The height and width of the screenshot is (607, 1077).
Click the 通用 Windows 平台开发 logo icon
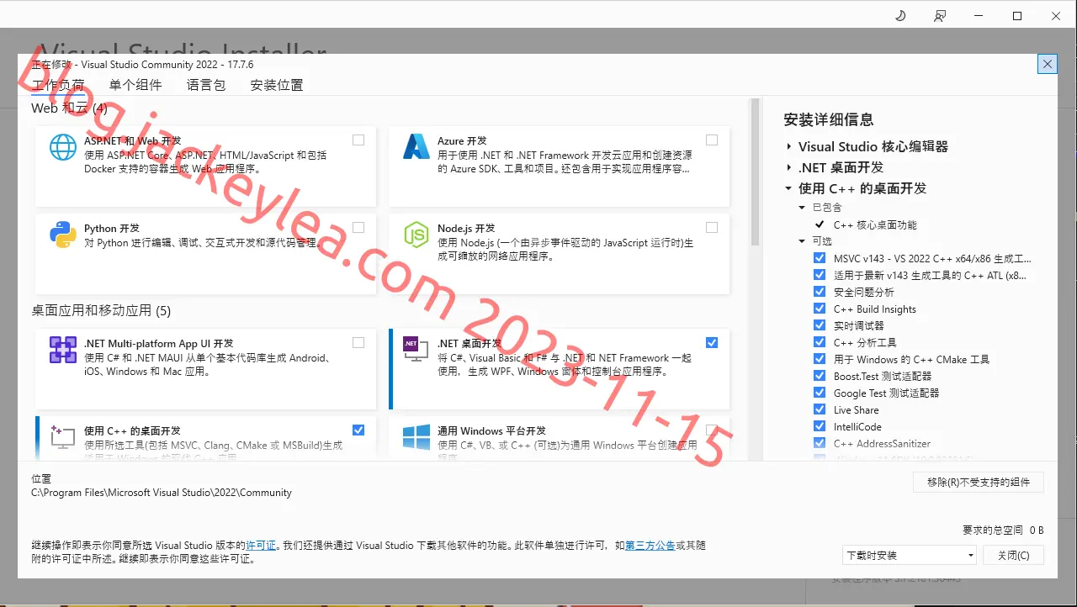[x=416, y=437]
